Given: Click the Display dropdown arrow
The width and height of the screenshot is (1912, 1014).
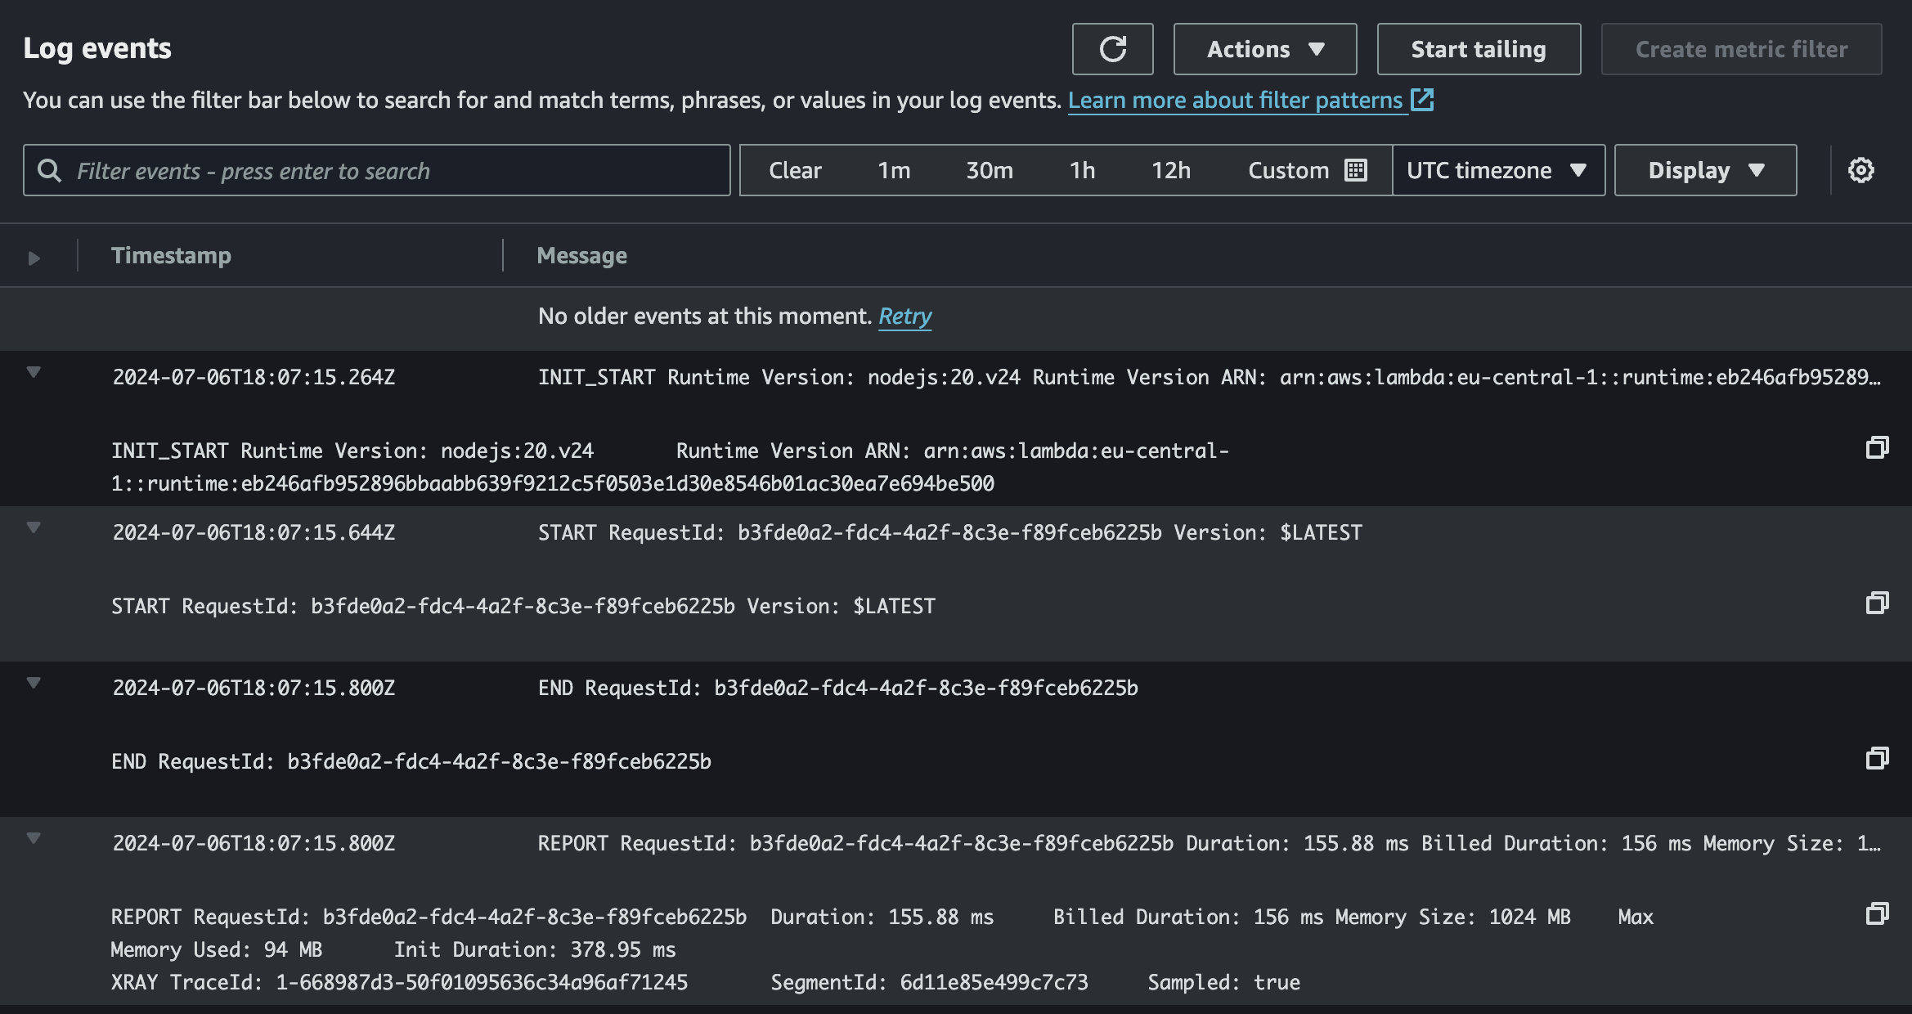Looking at the screenshot, I should [1759, 169].
